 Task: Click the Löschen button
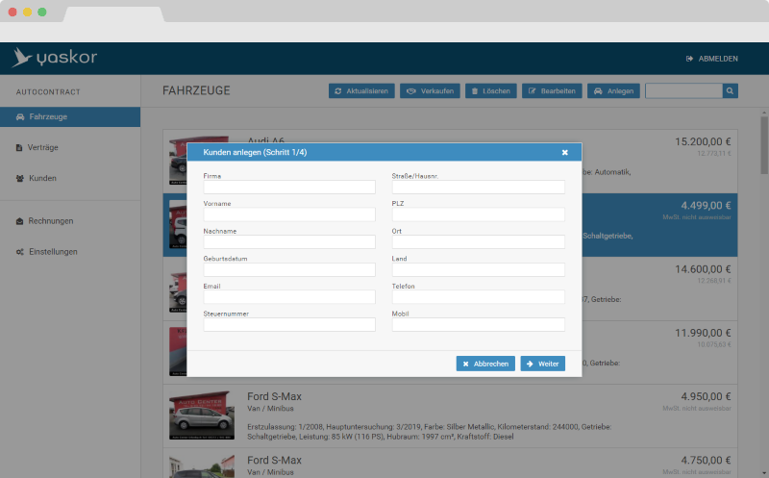tap(491, 90)
